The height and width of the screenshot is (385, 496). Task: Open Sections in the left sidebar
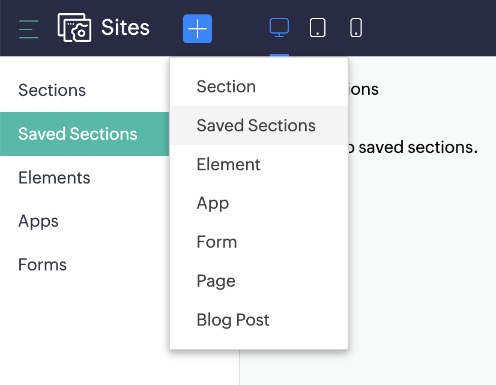tap(52, 91)
